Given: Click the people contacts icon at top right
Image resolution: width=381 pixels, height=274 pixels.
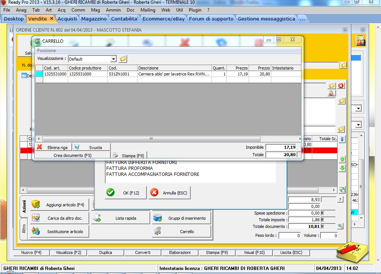Looking at the screenshot, I should pos(360,41).
